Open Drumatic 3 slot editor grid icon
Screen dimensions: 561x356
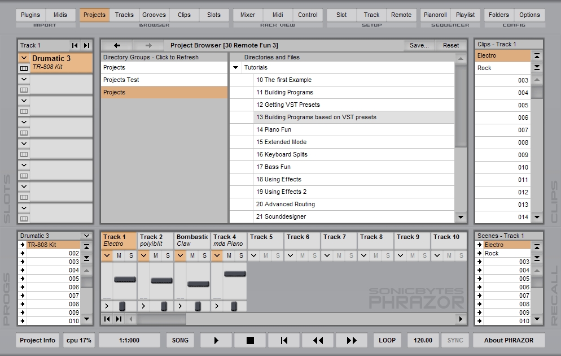click(24, 68)
